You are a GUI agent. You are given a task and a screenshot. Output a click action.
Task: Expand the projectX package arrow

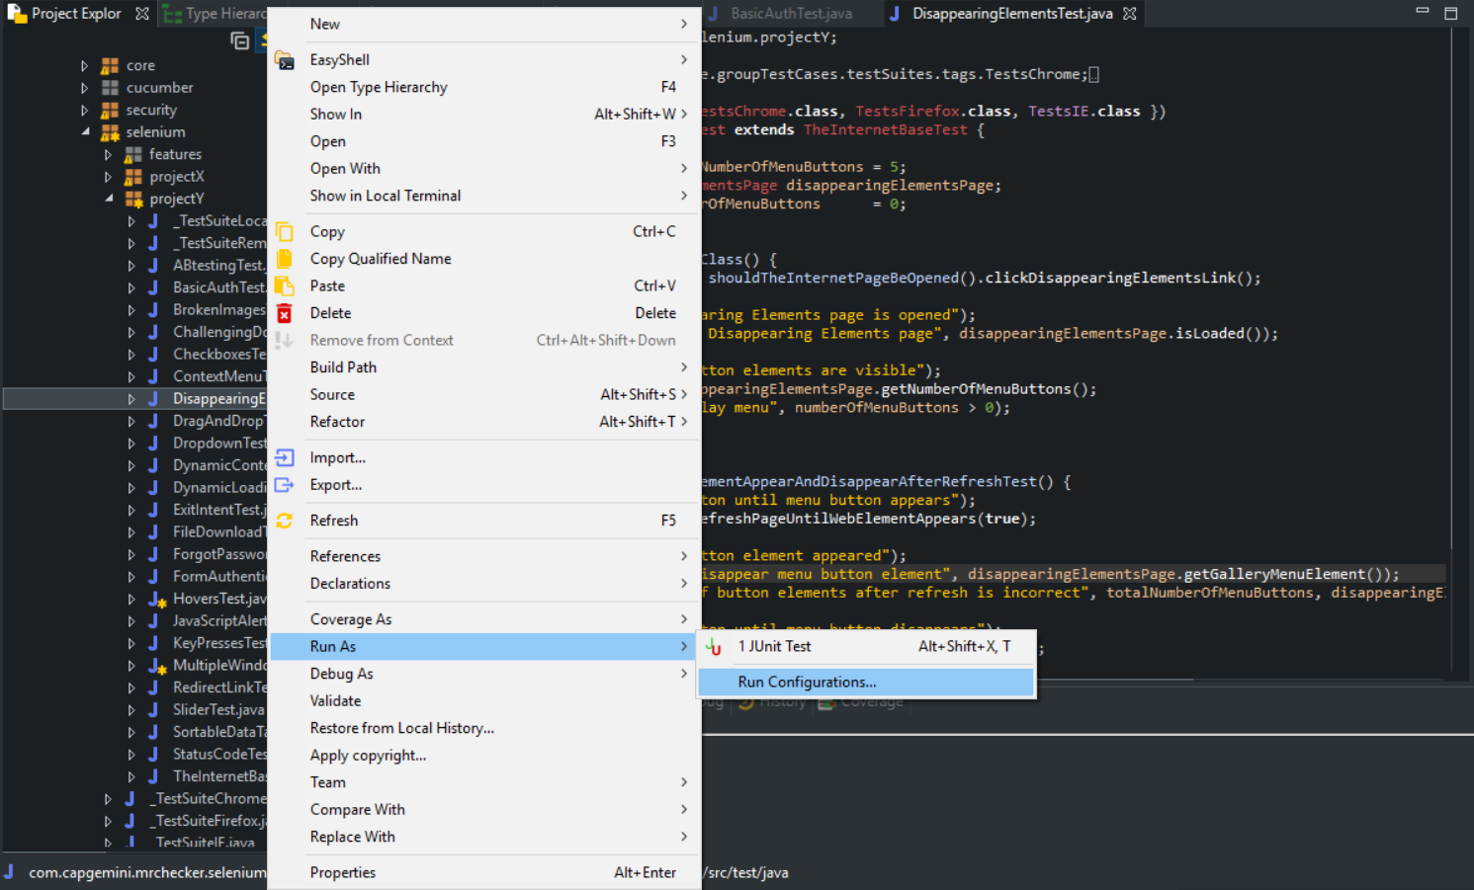pyautogui.click(x=108, y=177)
